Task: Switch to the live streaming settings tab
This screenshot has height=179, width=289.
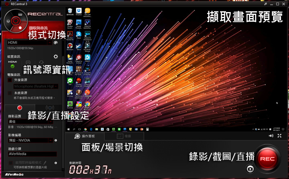Action: (x=50, y=108)
